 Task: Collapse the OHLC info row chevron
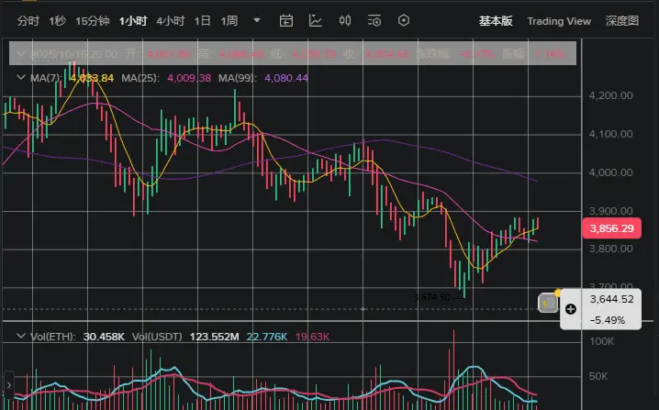coord(20,54)
